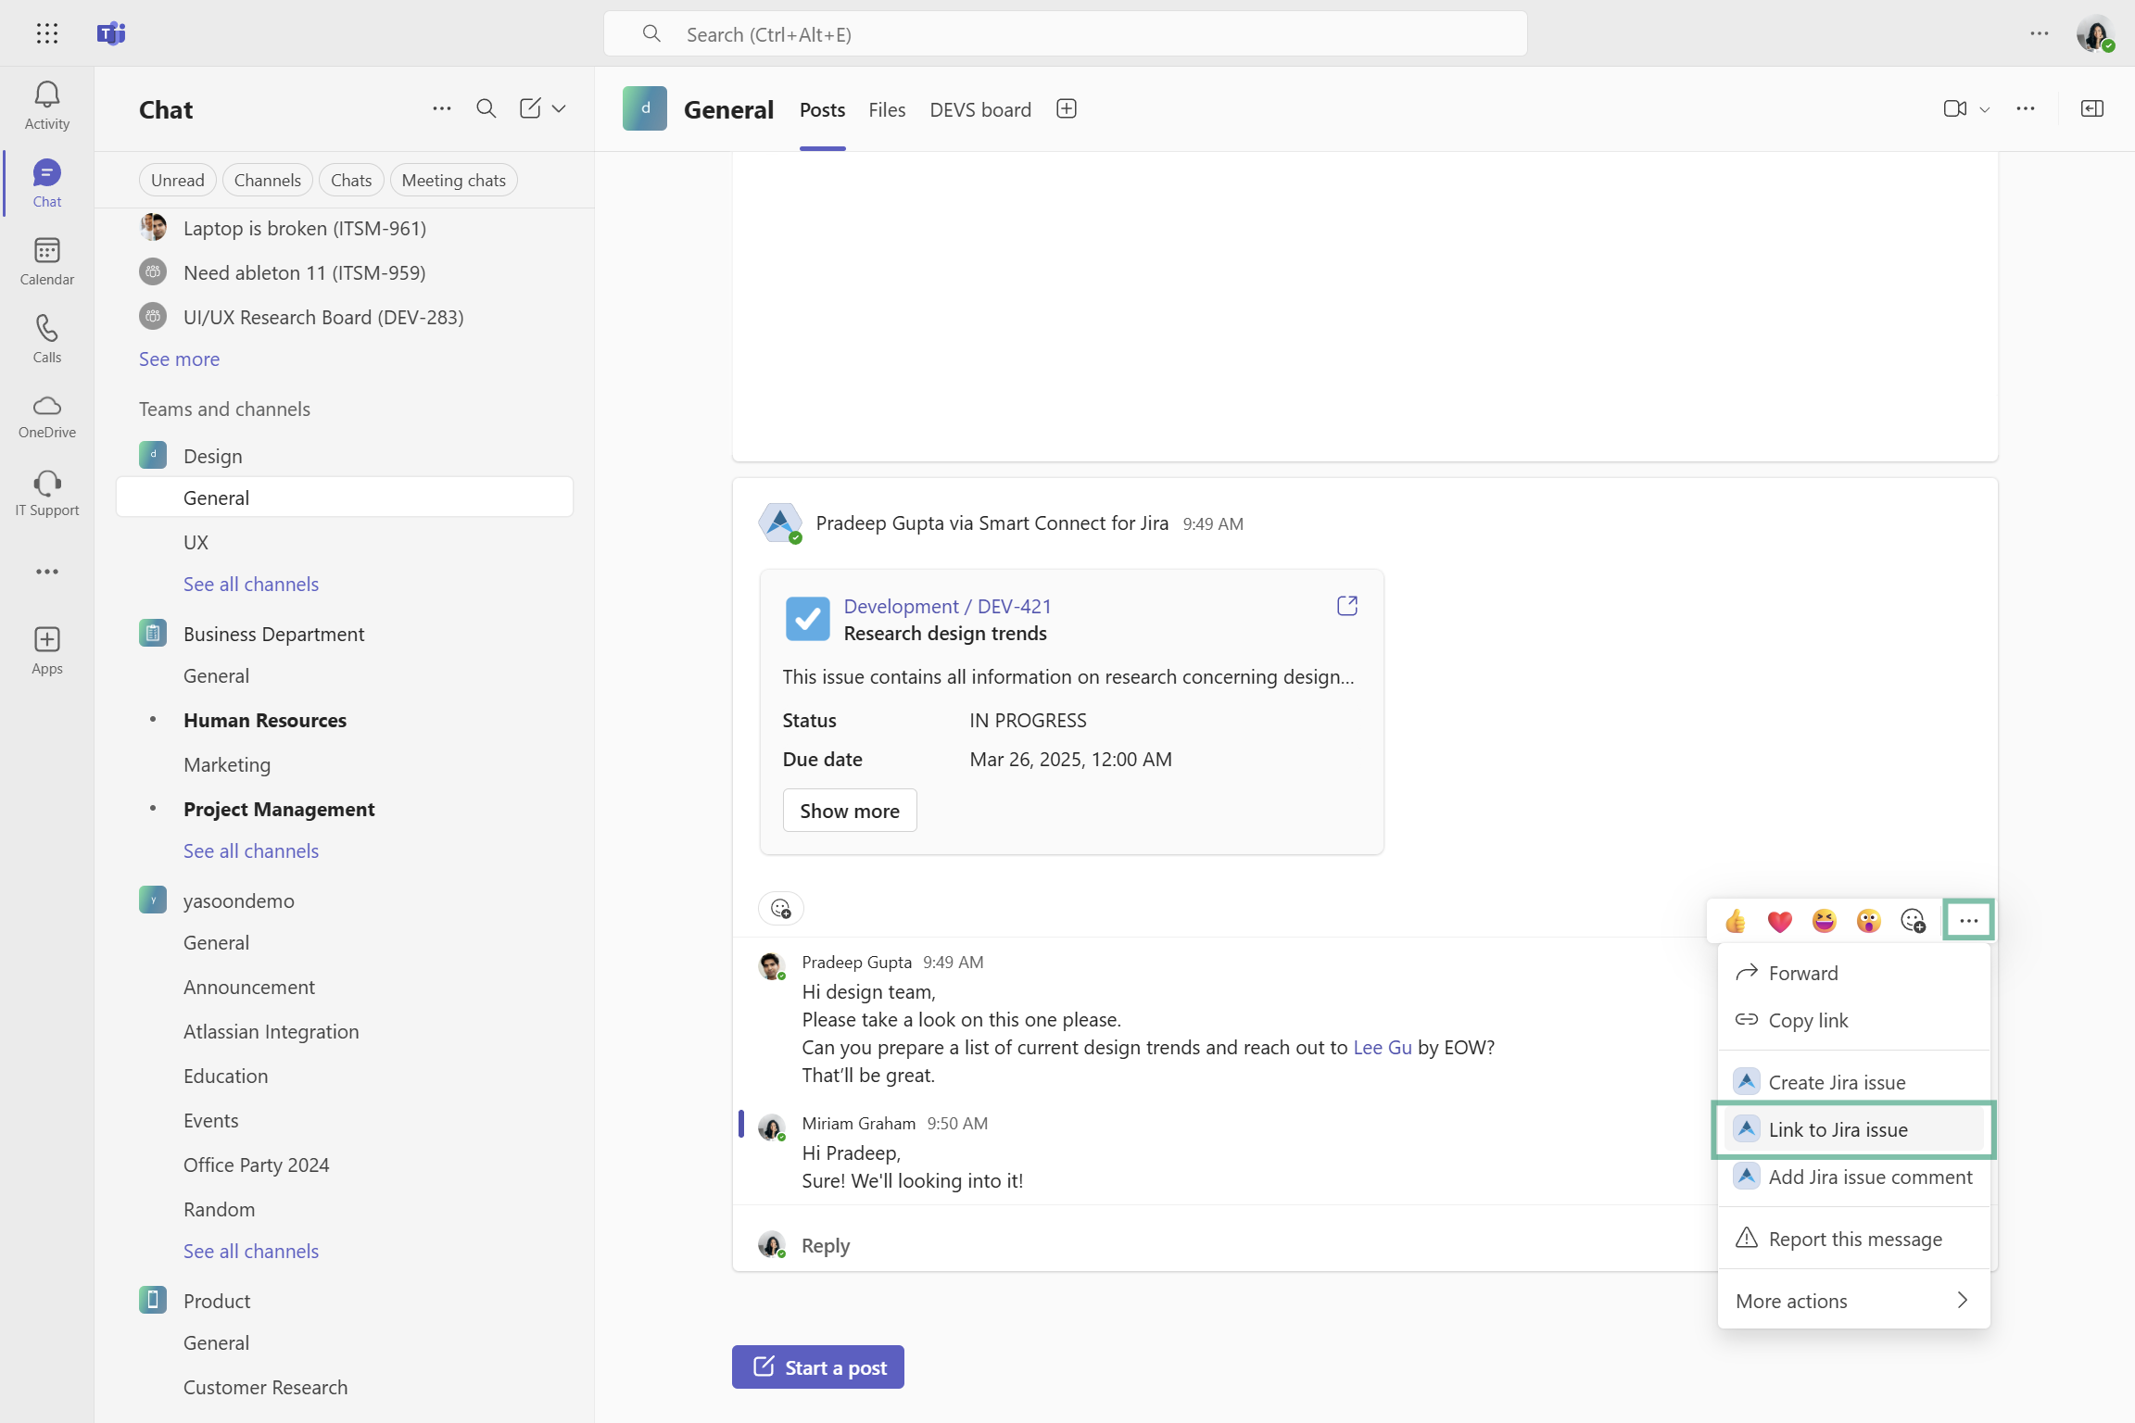The height and width of the screenshot is (1423, 2135).
Task: Click See more under chats
Action: coord(179,359)
